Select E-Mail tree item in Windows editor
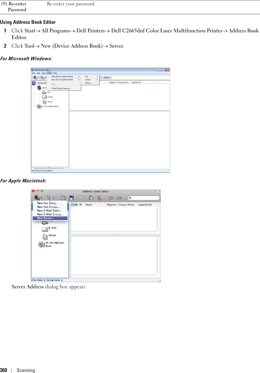This screenshot has width=260, height=373. pos(47,97)
